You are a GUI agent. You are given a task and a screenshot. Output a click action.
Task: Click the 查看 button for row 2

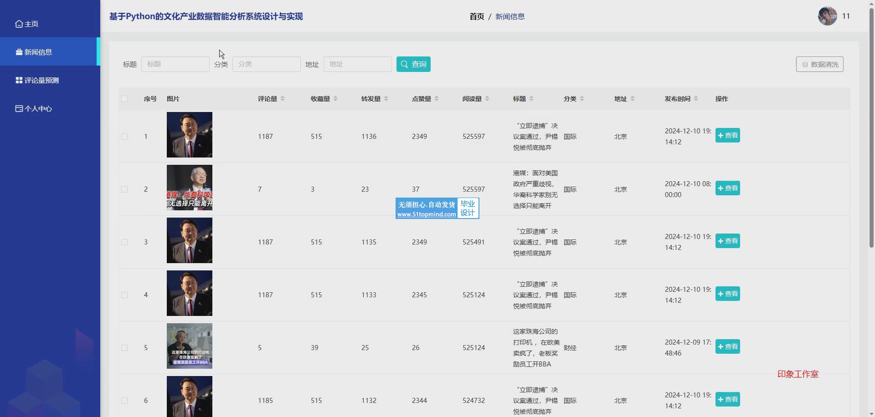[x=727, y=188]
